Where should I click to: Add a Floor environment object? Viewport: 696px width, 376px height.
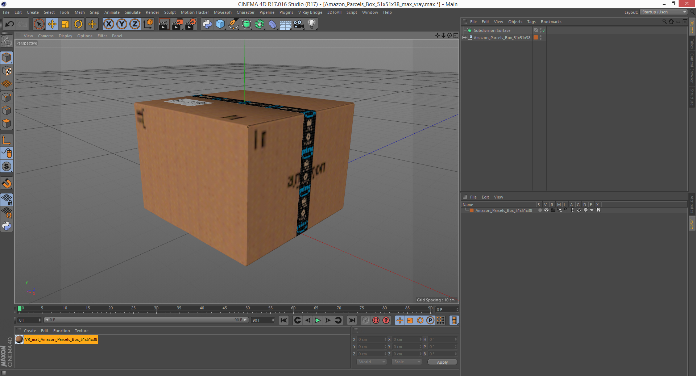(286, 24)
